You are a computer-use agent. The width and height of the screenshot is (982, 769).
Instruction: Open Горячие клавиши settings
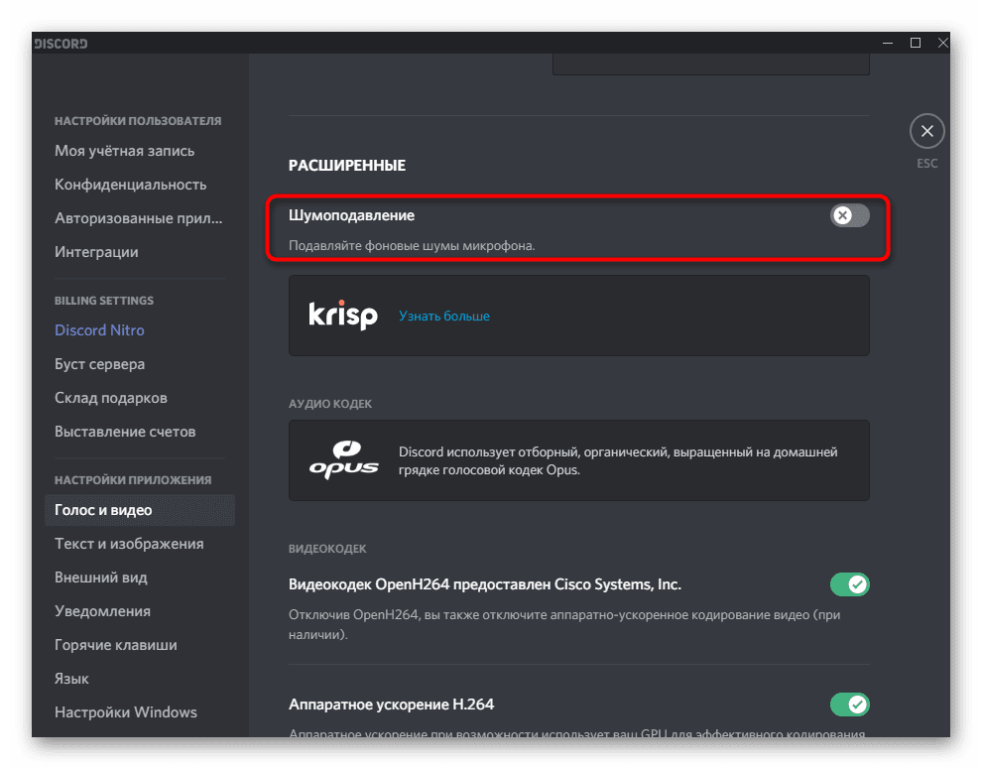[116, 646]
